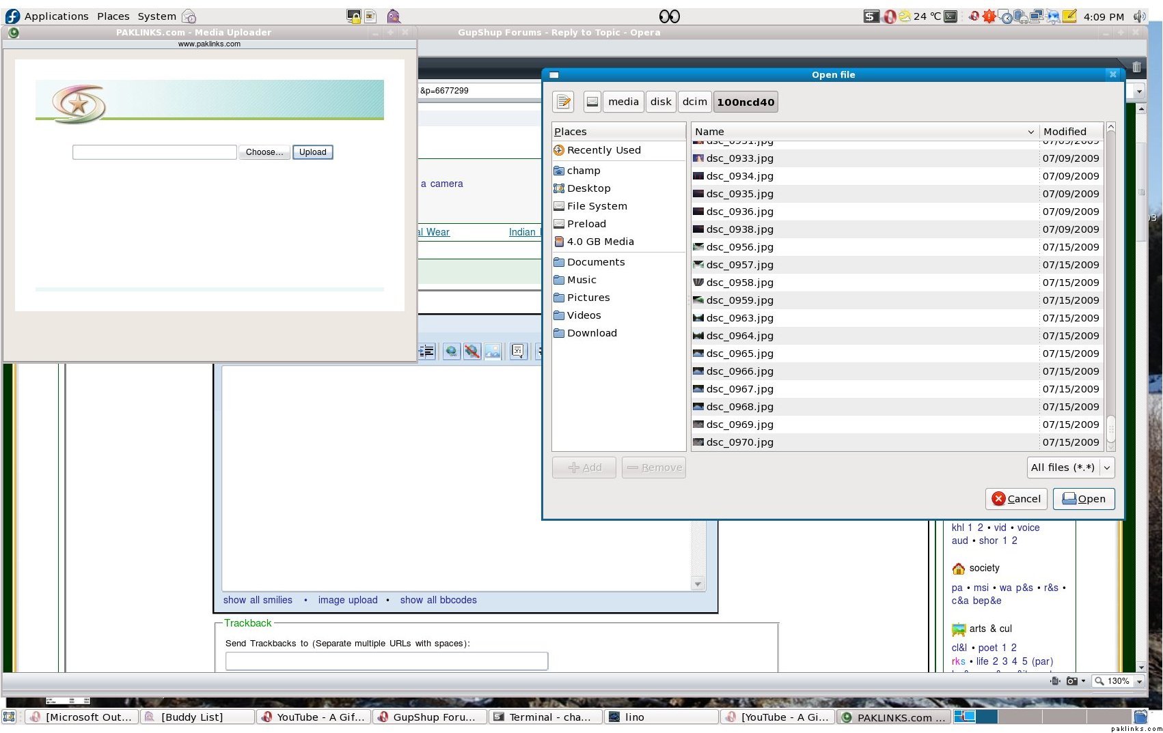Click the image upload link
Screen dimensions: 1163x733
coord(347,600)
